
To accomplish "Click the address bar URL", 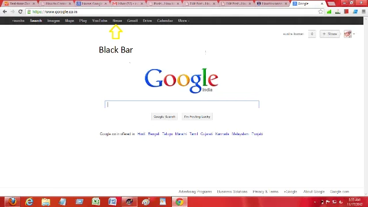I will (x=55, y=11).
